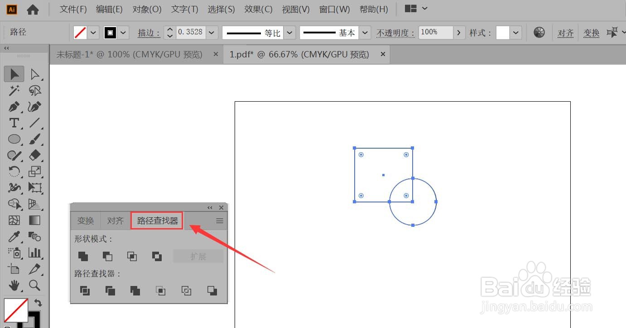Viewport: 626px width, 328px height.
Task: Select the Direct Selection tool (white arrow)
Action: pos(35,74)
